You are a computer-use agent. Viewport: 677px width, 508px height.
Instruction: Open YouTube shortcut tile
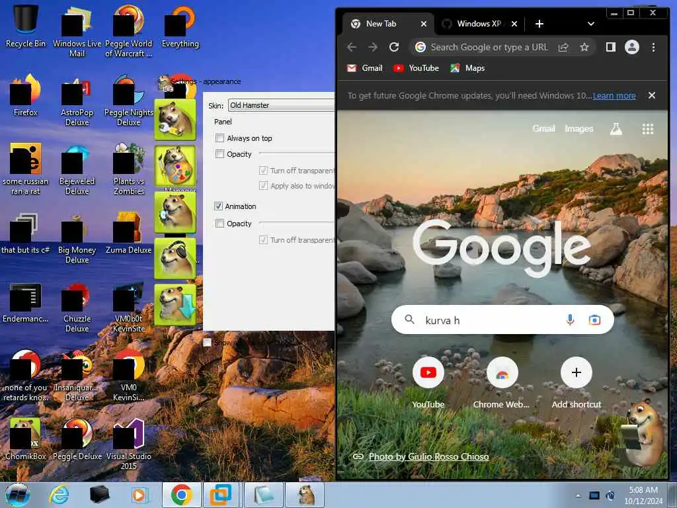[x=428, y=382]
